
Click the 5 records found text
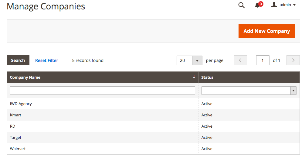pyautogui.click(x=88, y=60)
